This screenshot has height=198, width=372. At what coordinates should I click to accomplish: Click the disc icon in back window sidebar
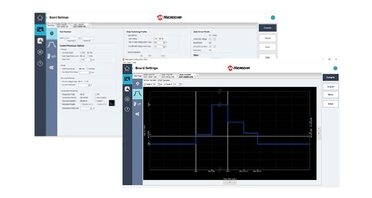pos(40,52)
